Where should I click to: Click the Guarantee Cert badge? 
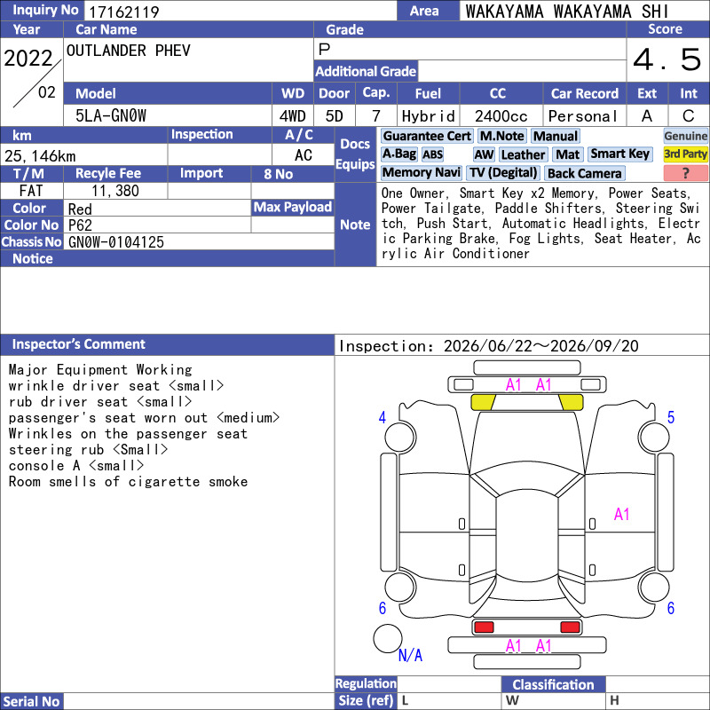[x=427, y=137]
